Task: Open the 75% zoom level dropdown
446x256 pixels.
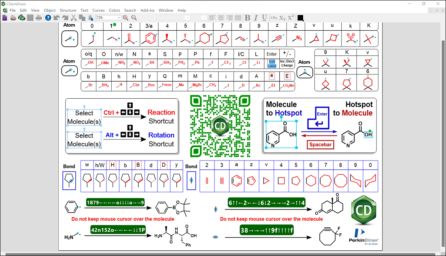Action: 119,18
